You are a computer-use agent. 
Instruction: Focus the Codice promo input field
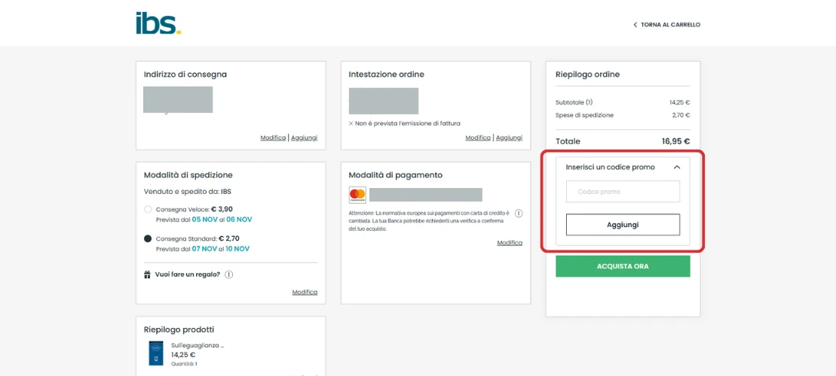point(623,192)
